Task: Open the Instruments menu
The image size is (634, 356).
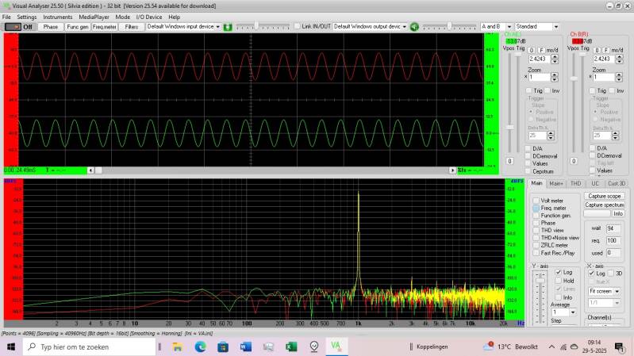Action: (57, 17)
